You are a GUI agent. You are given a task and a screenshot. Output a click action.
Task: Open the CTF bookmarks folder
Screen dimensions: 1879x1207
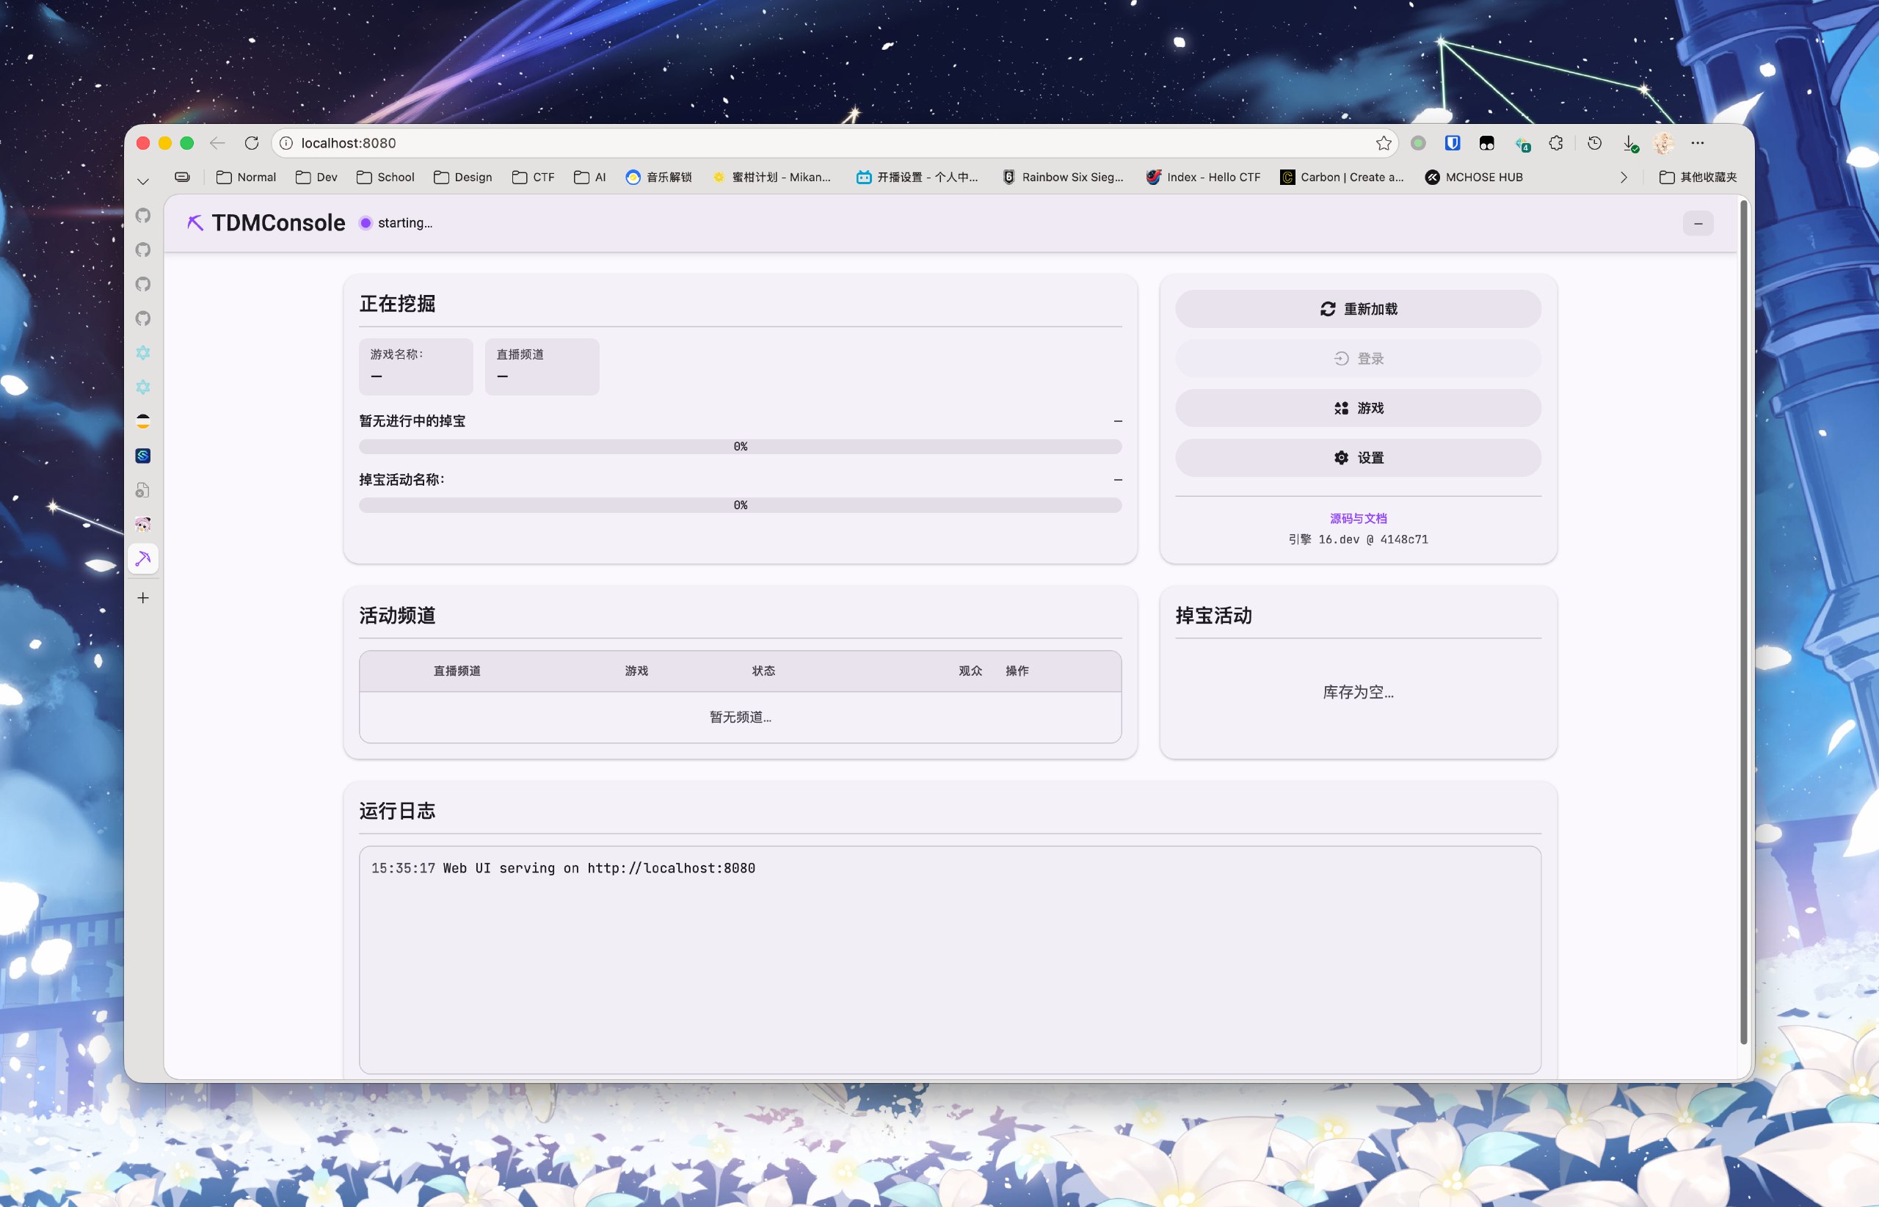point(533,177)
